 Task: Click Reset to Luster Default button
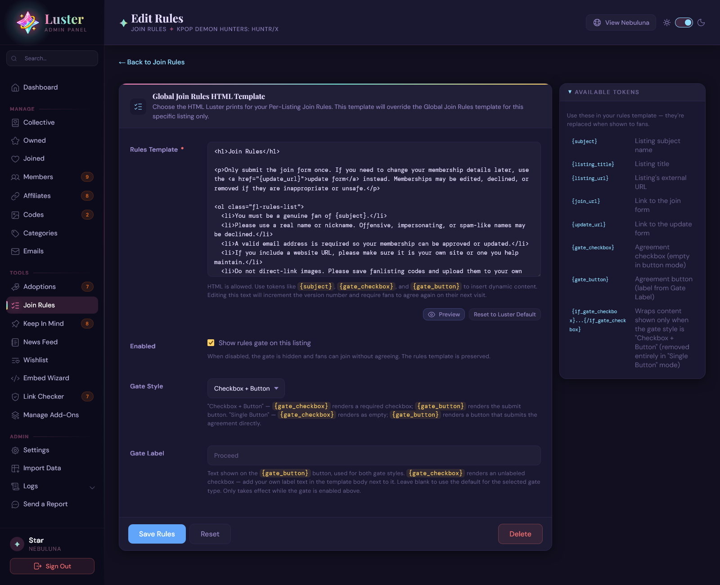[505, 314]
